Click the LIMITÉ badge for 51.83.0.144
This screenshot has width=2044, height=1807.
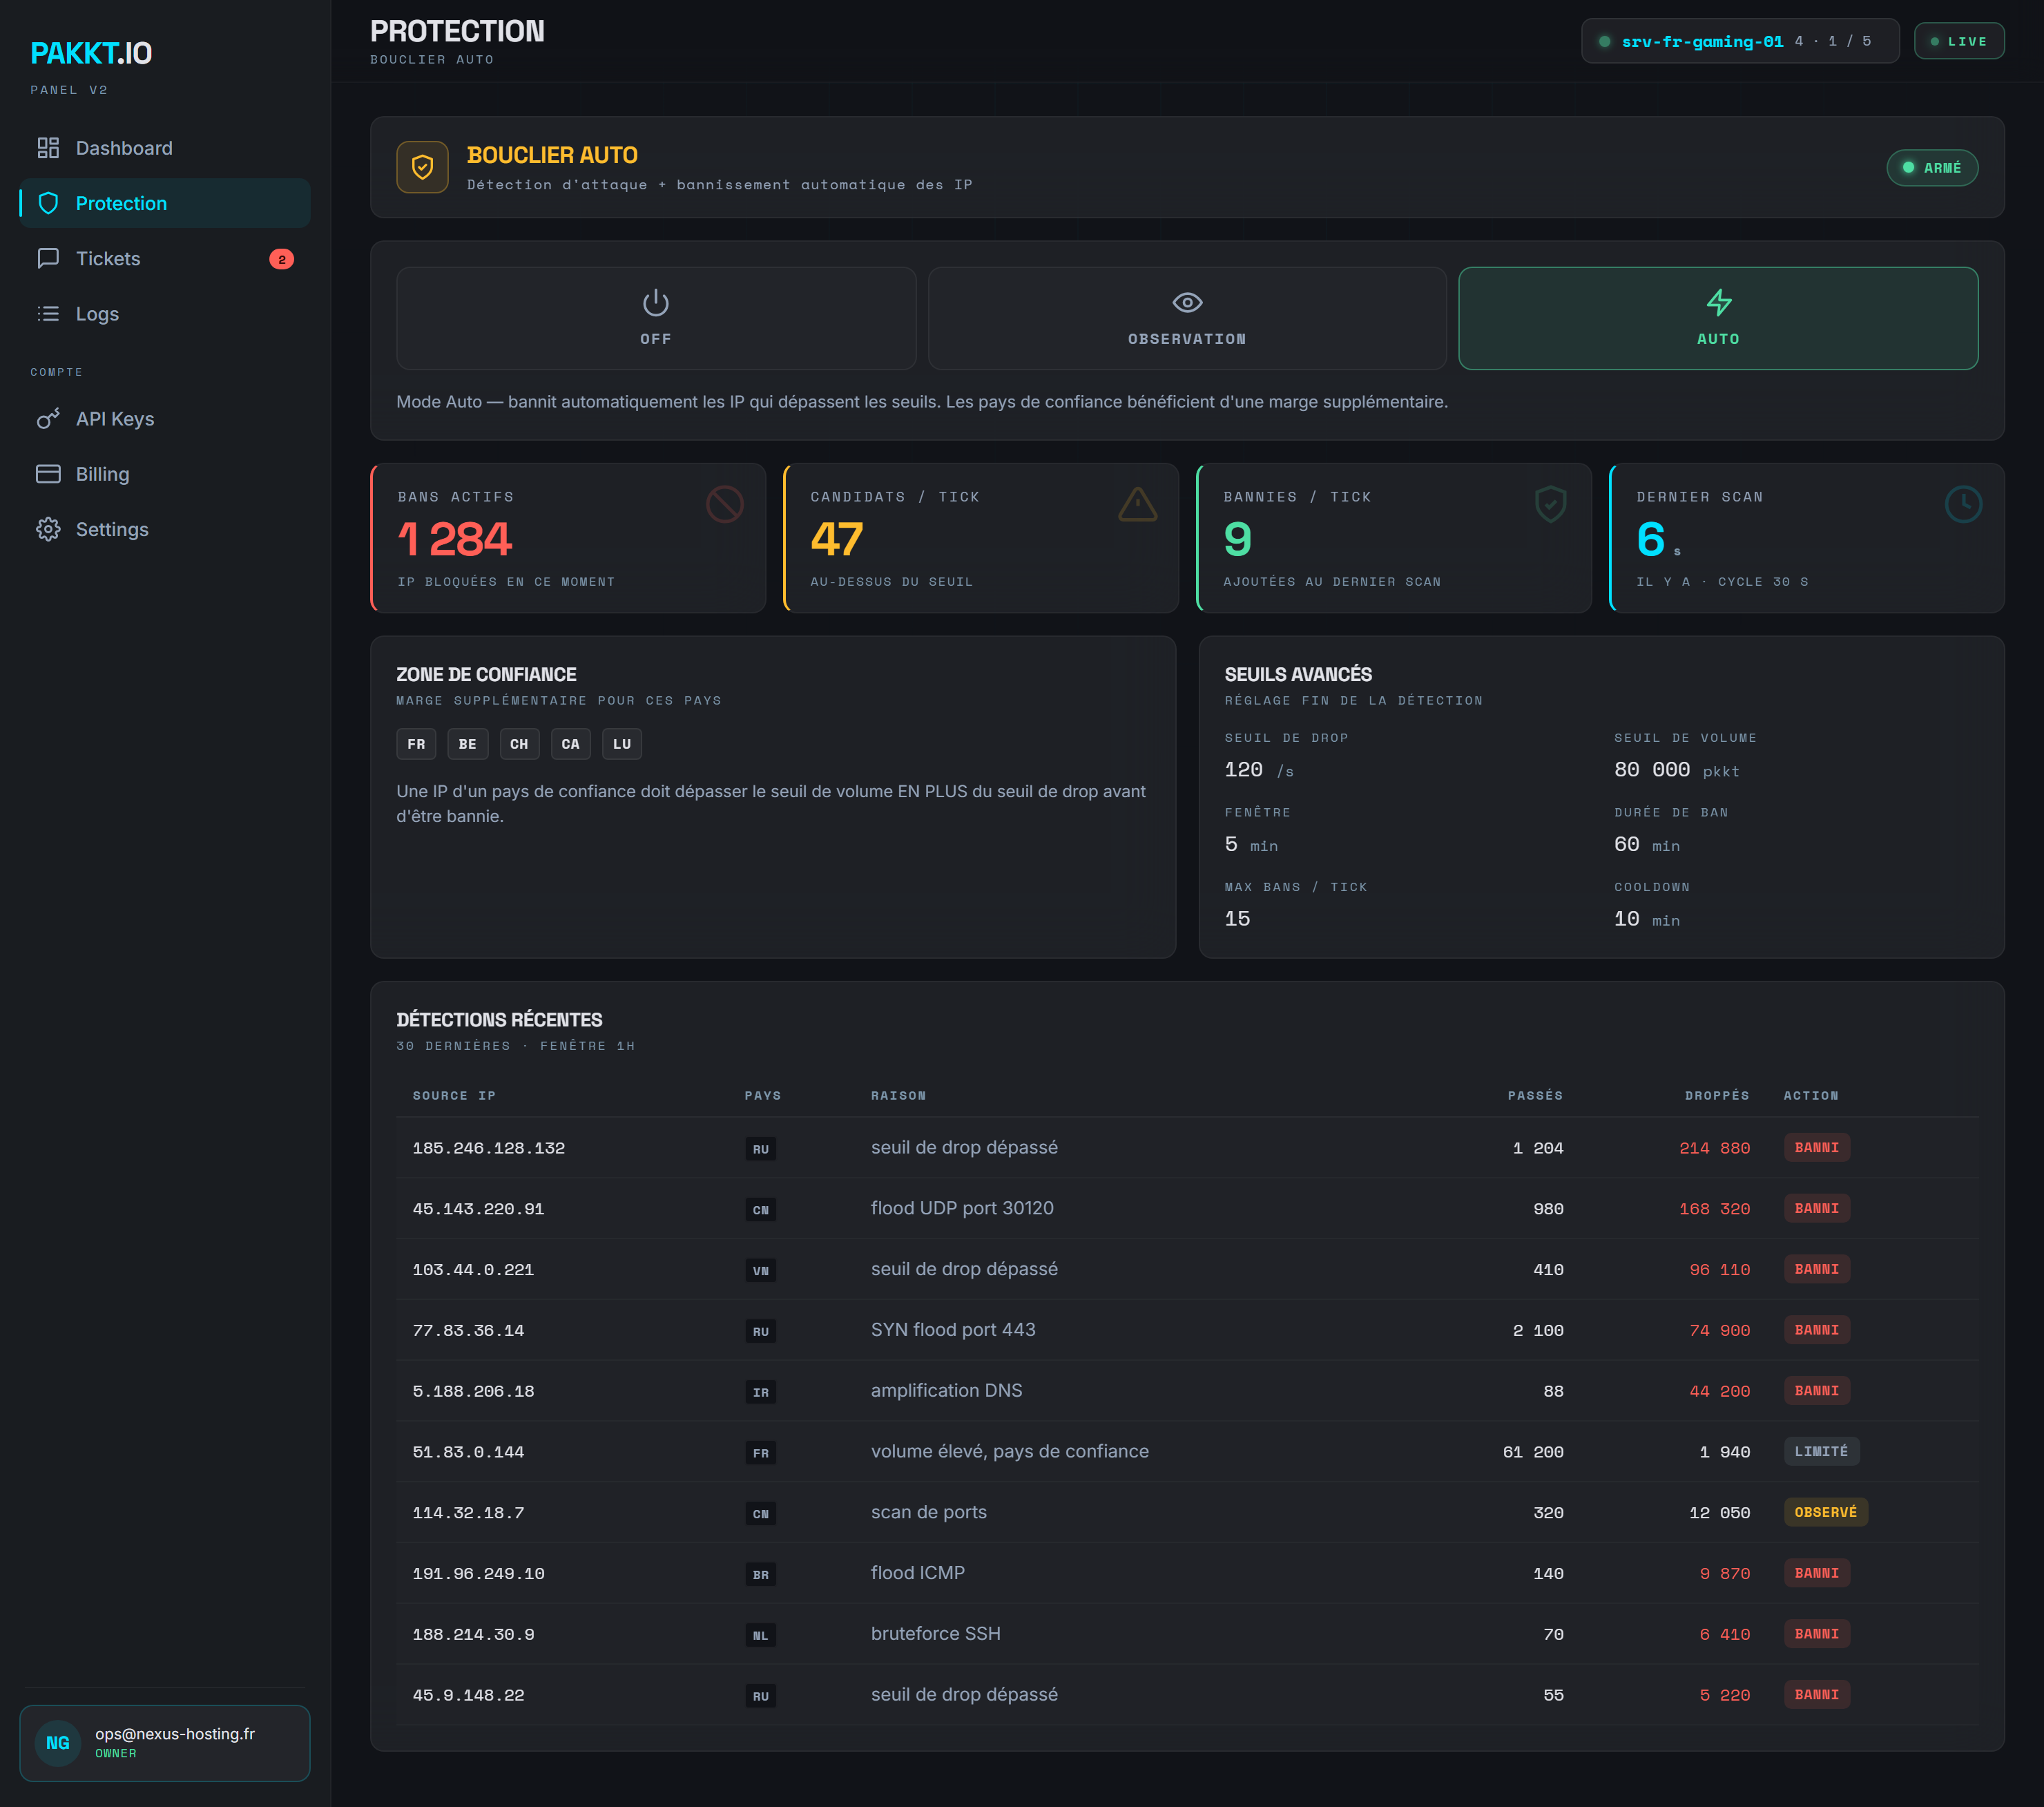pos(1821,1451)
